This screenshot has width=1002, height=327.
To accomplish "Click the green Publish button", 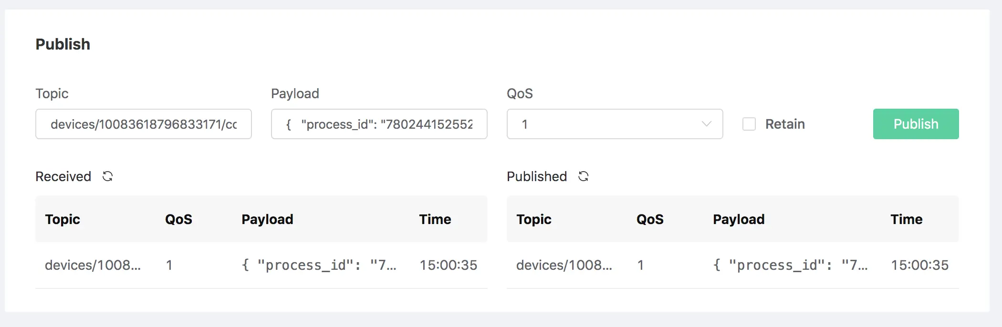I will tap(916, 124).
